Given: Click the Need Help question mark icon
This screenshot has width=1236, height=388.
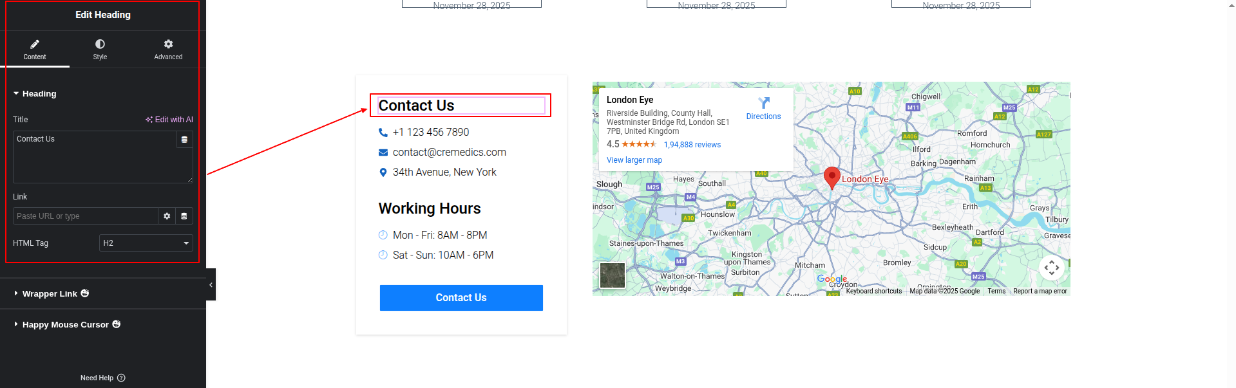Looking at the screenshot, I should [x=122, y=378].
